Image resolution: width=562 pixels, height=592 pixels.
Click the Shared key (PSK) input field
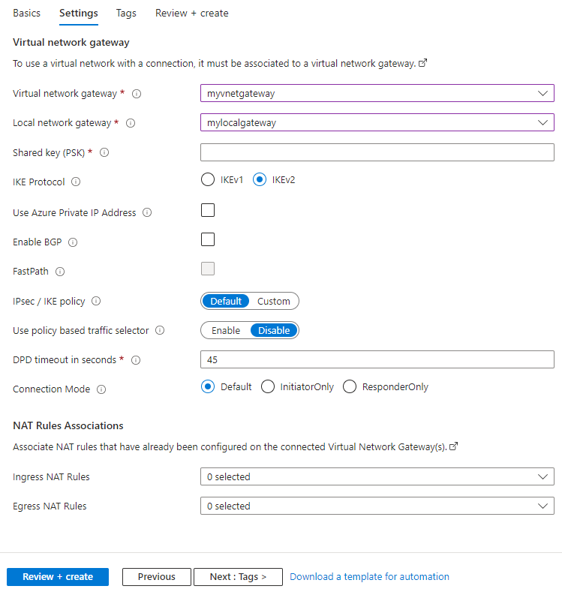pyautogui.click(x=377, y=152)
